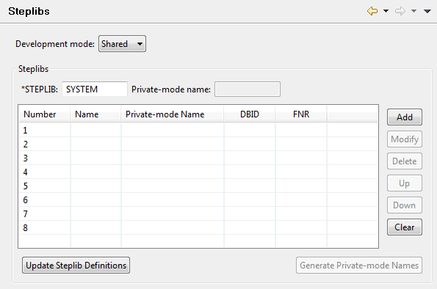This screenshot has width=437, height=289.
Task: Click the Add button
Action: (x=405, y=117)
